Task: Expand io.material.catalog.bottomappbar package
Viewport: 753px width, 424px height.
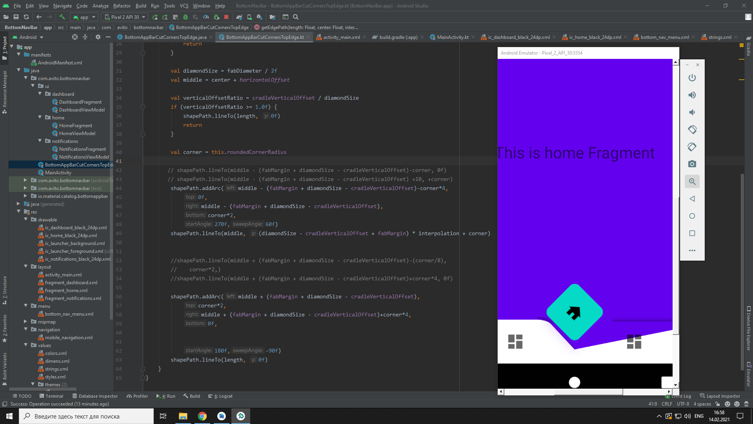Action: (25, 196)
